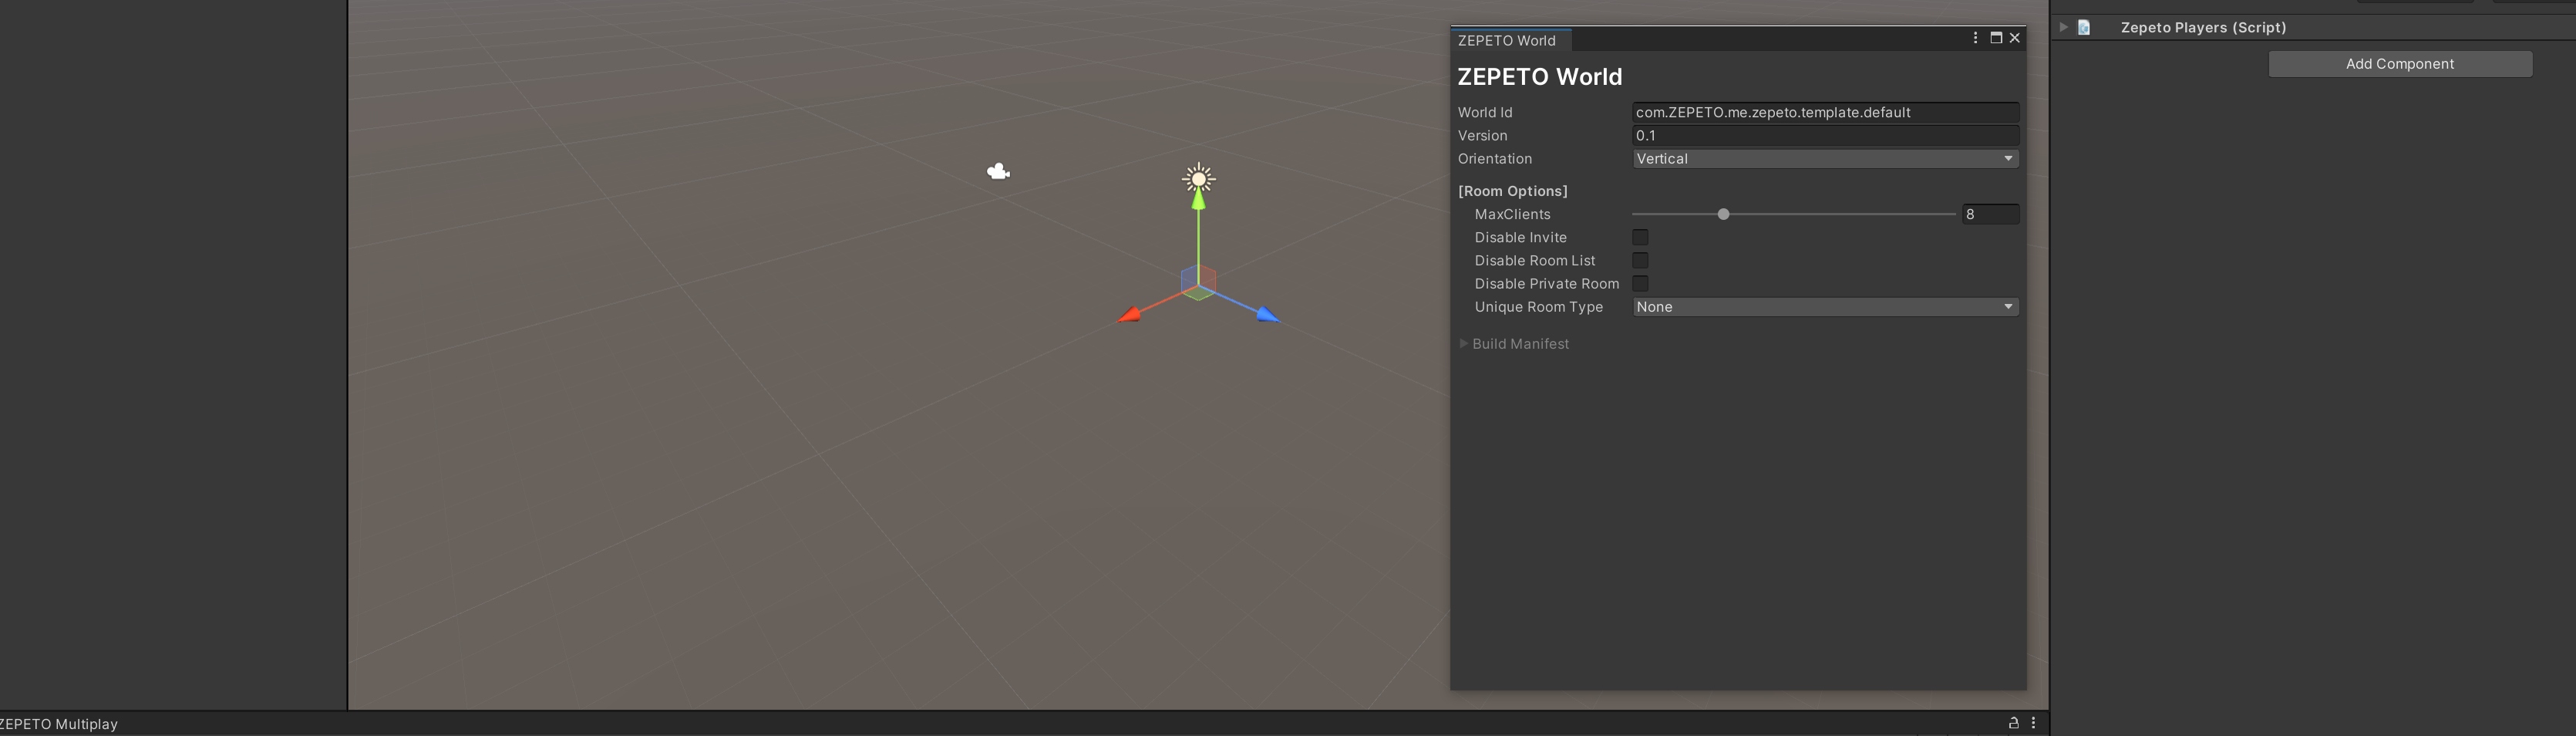Open the ZEPETO World window options menu

pos(1975,38)
